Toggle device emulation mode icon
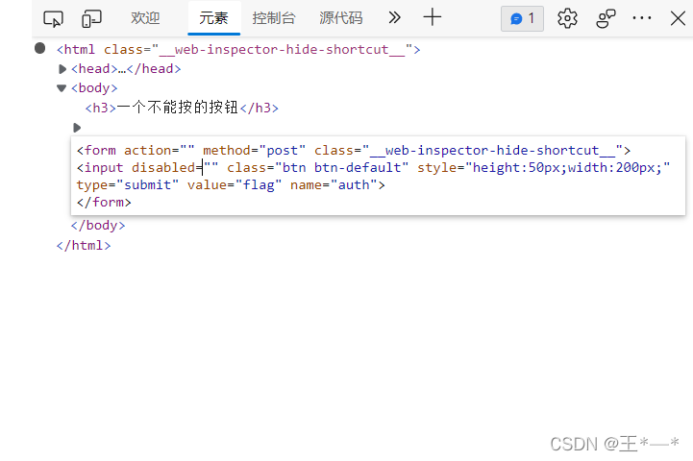The width and height of the screenshot is (693, 461). pos(91,18)
